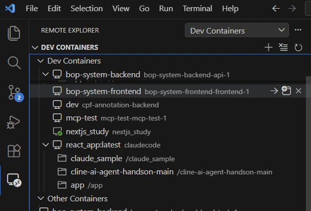Click the Remote Explorer vertical scrollbar
Screen dimensions: 311x211
point(308,143)
